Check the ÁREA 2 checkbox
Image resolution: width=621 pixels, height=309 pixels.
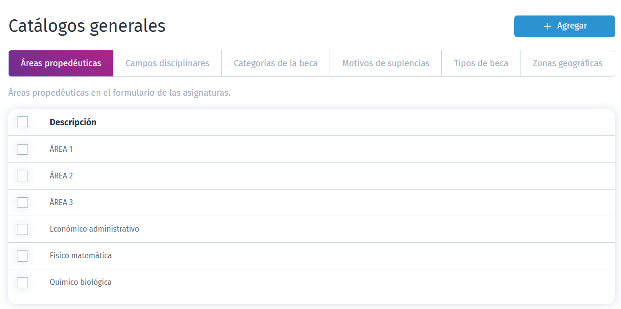click(x=22, y=176)
